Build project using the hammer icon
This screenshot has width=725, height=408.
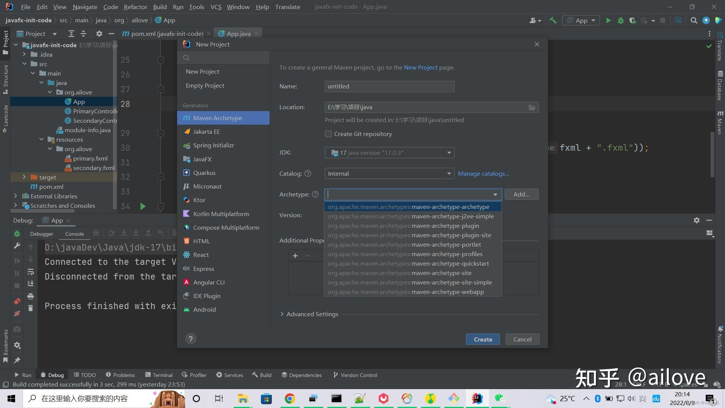(x=553, y=20)
